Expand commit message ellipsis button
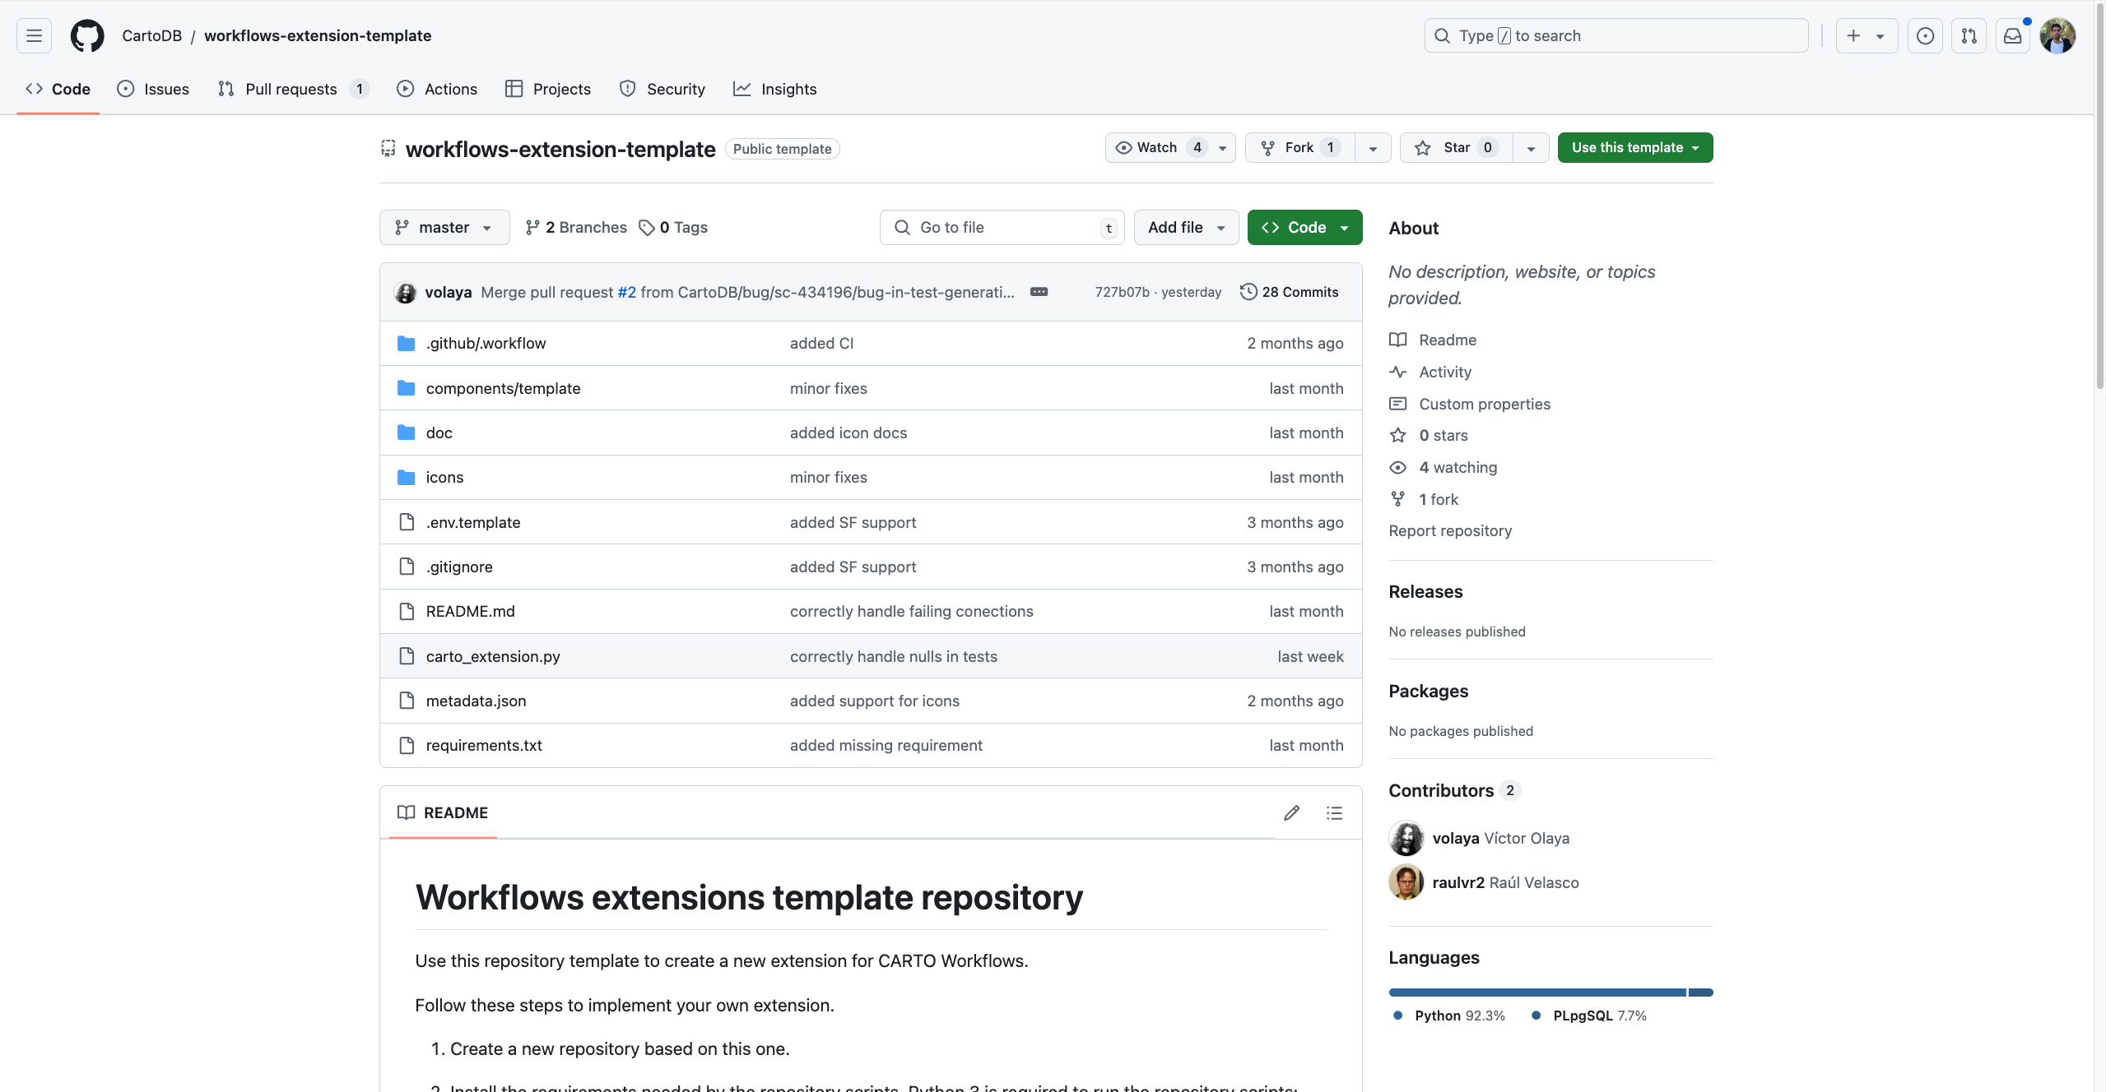 click(1039, 292)
